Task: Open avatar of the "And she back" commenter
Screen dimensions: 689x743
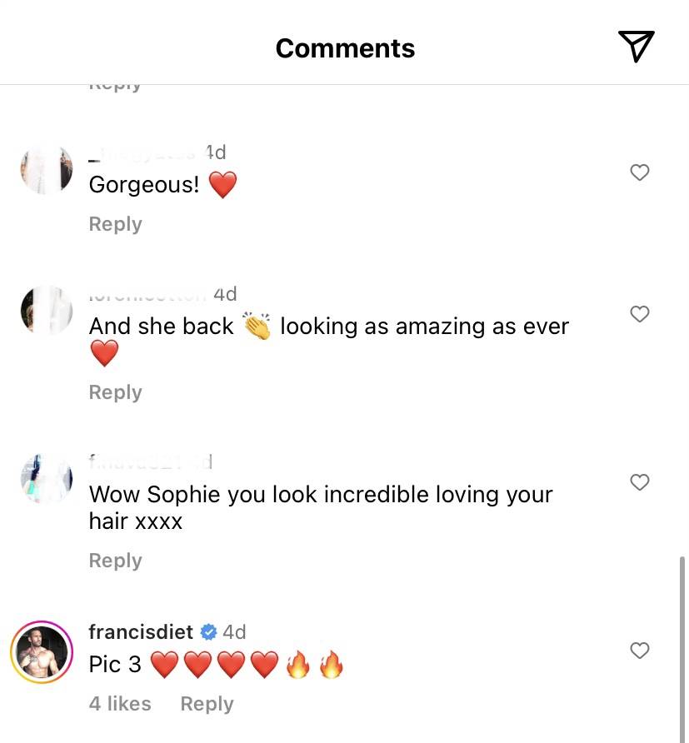Action: coord(47,311)
